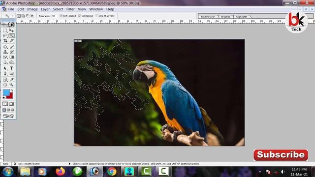Select the Rectangle shape tool
This screenshot has width=315, height=177.
[12, 73]
